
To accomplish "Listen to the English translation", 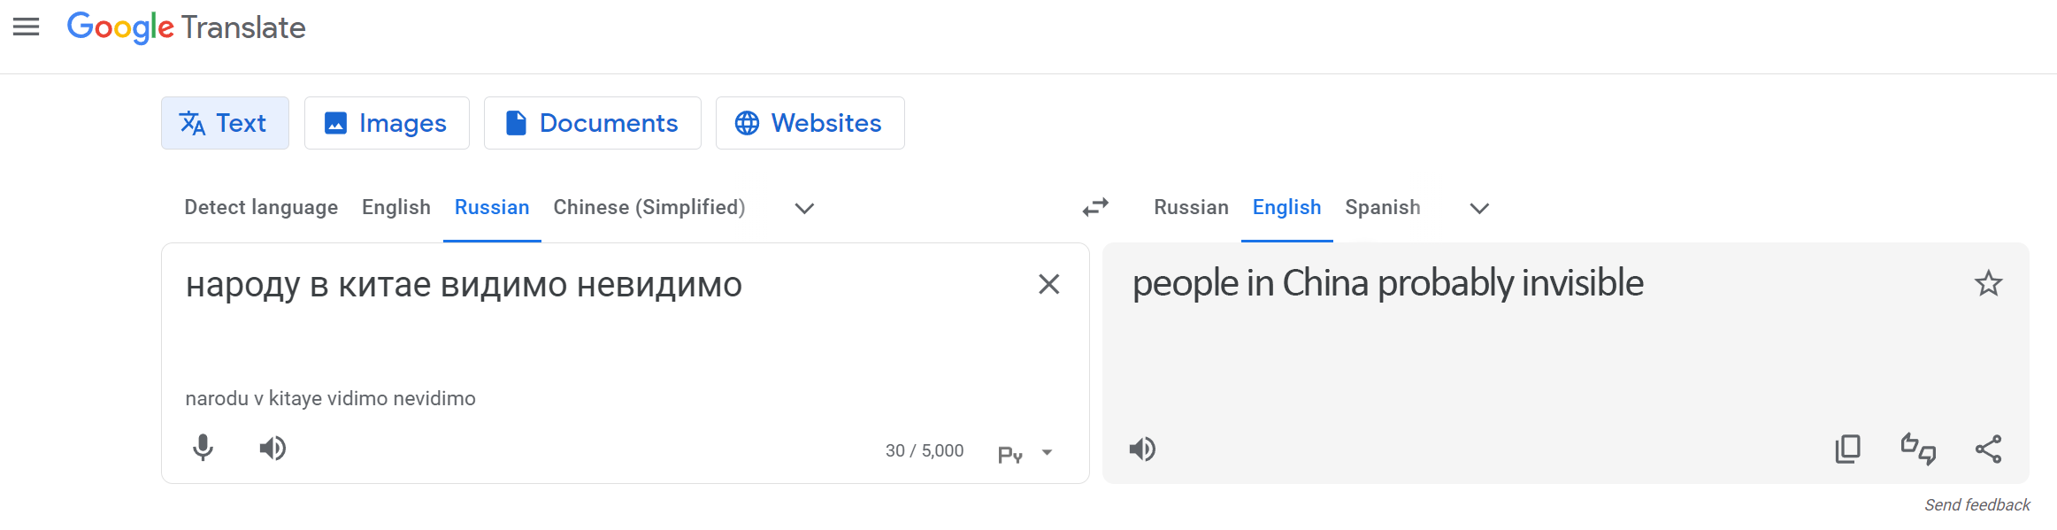I will point(1142,449).
